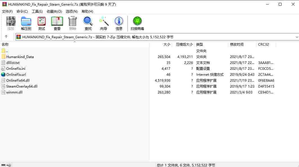Open the Options (选项) menu
Screen dimensions: 299x167
pyautogui.click(x=72, y=12)
